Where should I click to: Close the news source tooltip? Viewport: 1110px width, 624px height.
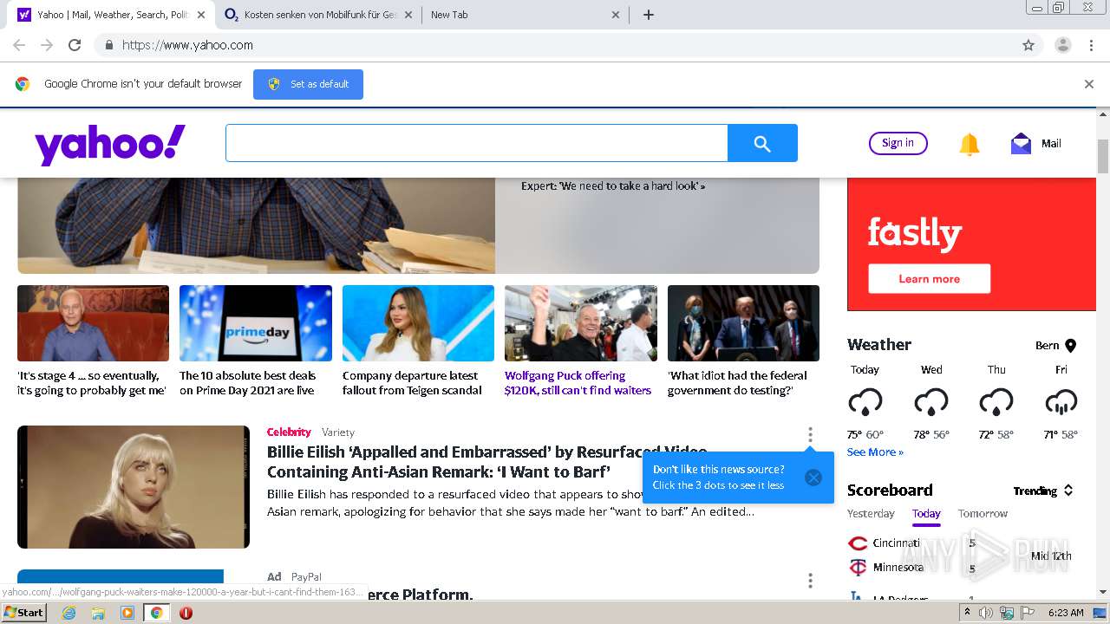813,478
